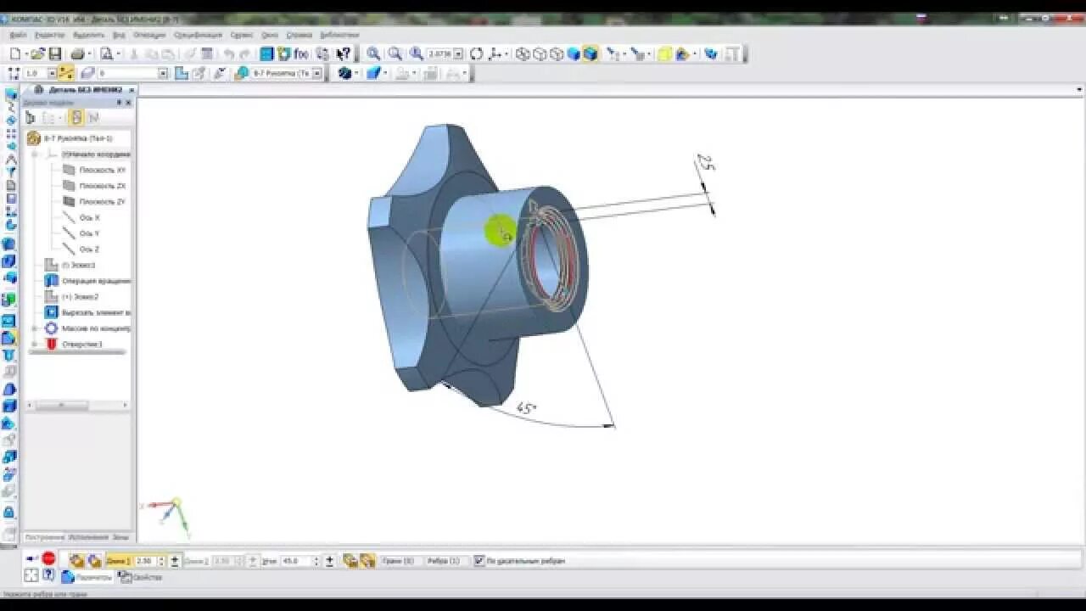
Task: Toggle the По касательным ребрам checkbox
Action: (479, 561)
